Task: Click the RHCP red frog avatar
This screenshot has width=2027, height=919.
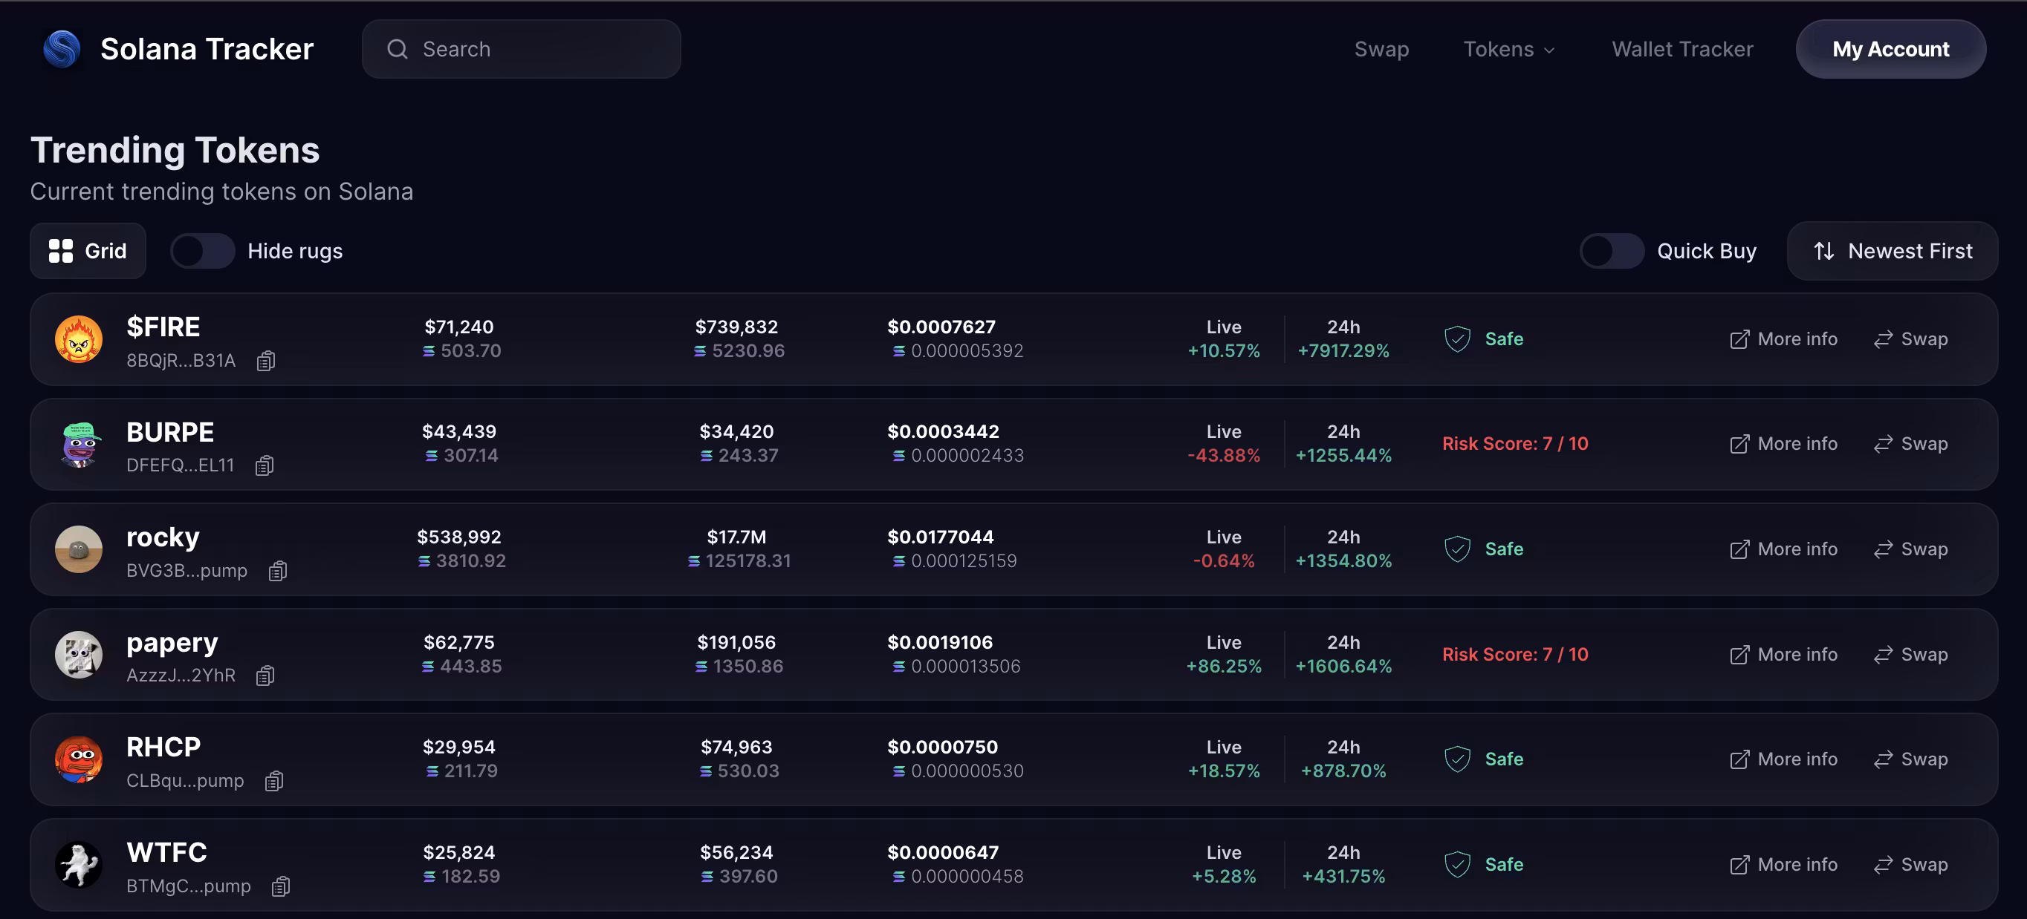Action: pos(79,759)
